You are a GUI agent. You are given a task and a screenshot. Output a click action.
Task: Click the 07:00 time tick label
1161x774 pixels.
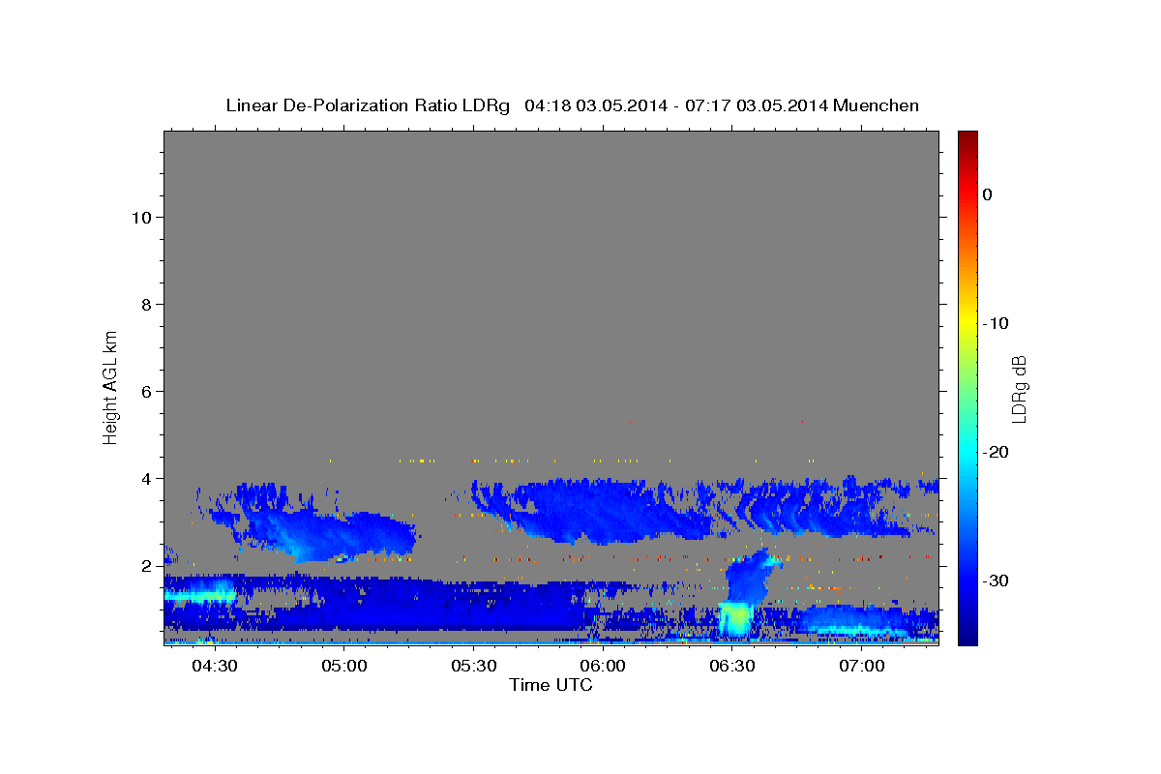[x=862, y=667]
